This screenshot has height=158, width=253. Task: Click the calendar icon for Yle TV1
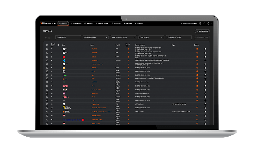(x=198, y=49)
